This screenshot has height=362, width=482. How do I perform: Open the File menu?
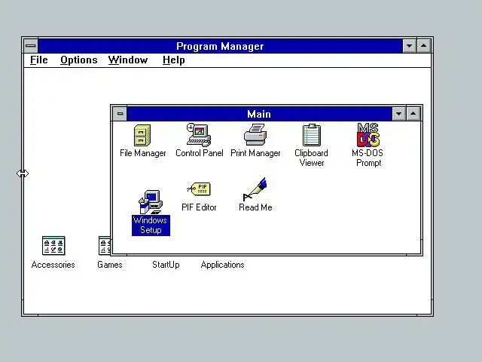tap(39, 60)
